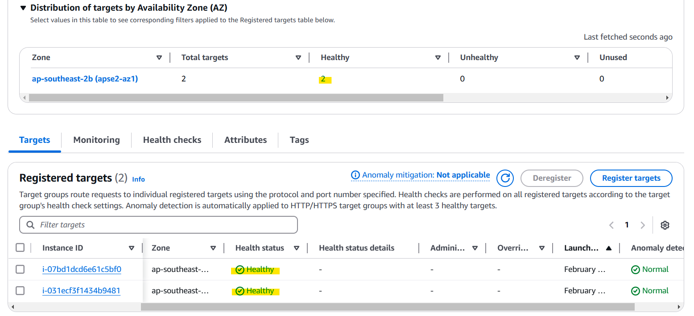Sort by the Launch time ascending arrow

[608, 248]
